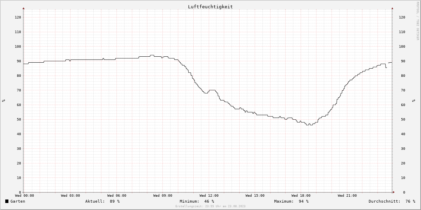Click the red arrow ending the time axis

coord(394,192)
